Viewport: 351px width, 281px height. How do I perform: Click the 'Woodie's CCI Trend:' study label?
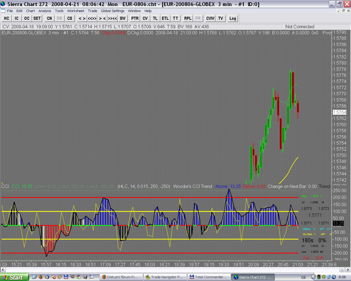(193, 186)
